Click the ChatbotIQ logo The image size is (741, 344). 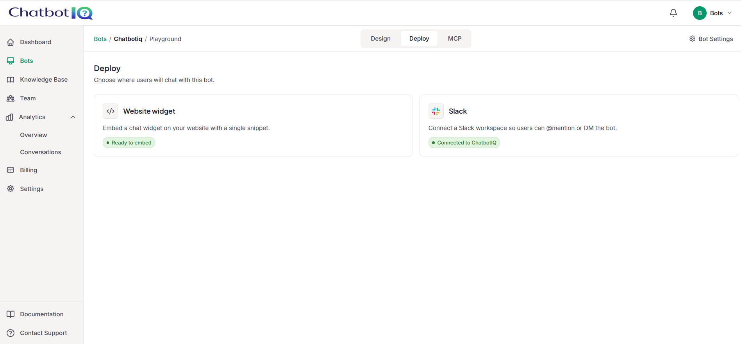tap(51, 13)
